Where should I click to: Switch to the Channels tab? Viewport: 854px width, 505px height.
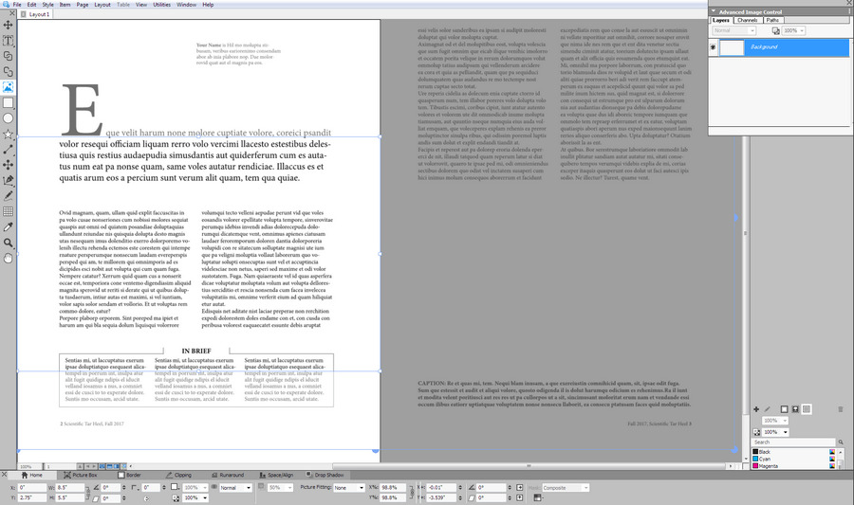[747, 19]
